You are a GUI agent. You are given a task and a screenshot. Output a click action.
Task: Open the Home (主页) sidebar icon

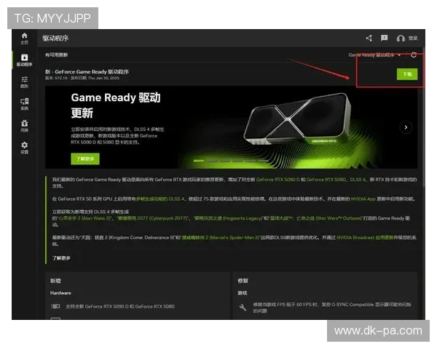point(24,38)
